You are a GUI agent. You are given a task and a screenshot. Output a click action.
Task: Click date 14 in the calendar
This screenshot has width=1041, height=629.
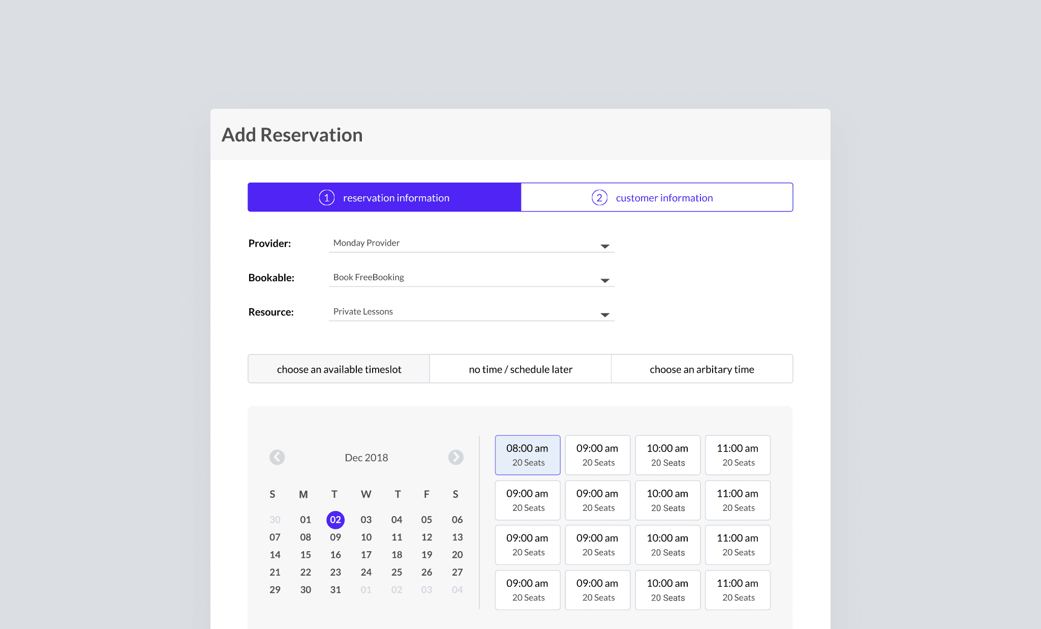pos(275,555)
